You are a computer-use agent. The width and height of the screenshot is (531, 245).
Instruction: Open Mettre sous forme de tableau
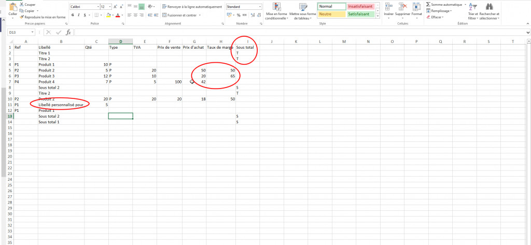pyautogui.click(x=303, y=11)
